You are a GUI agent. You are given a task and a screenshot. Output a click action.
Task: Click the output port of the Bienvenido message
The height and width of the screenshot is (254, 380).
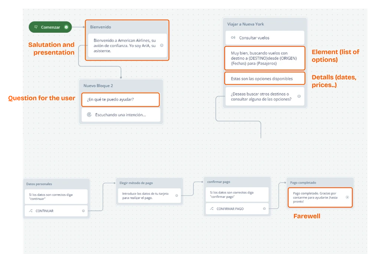tap(162, 45)
